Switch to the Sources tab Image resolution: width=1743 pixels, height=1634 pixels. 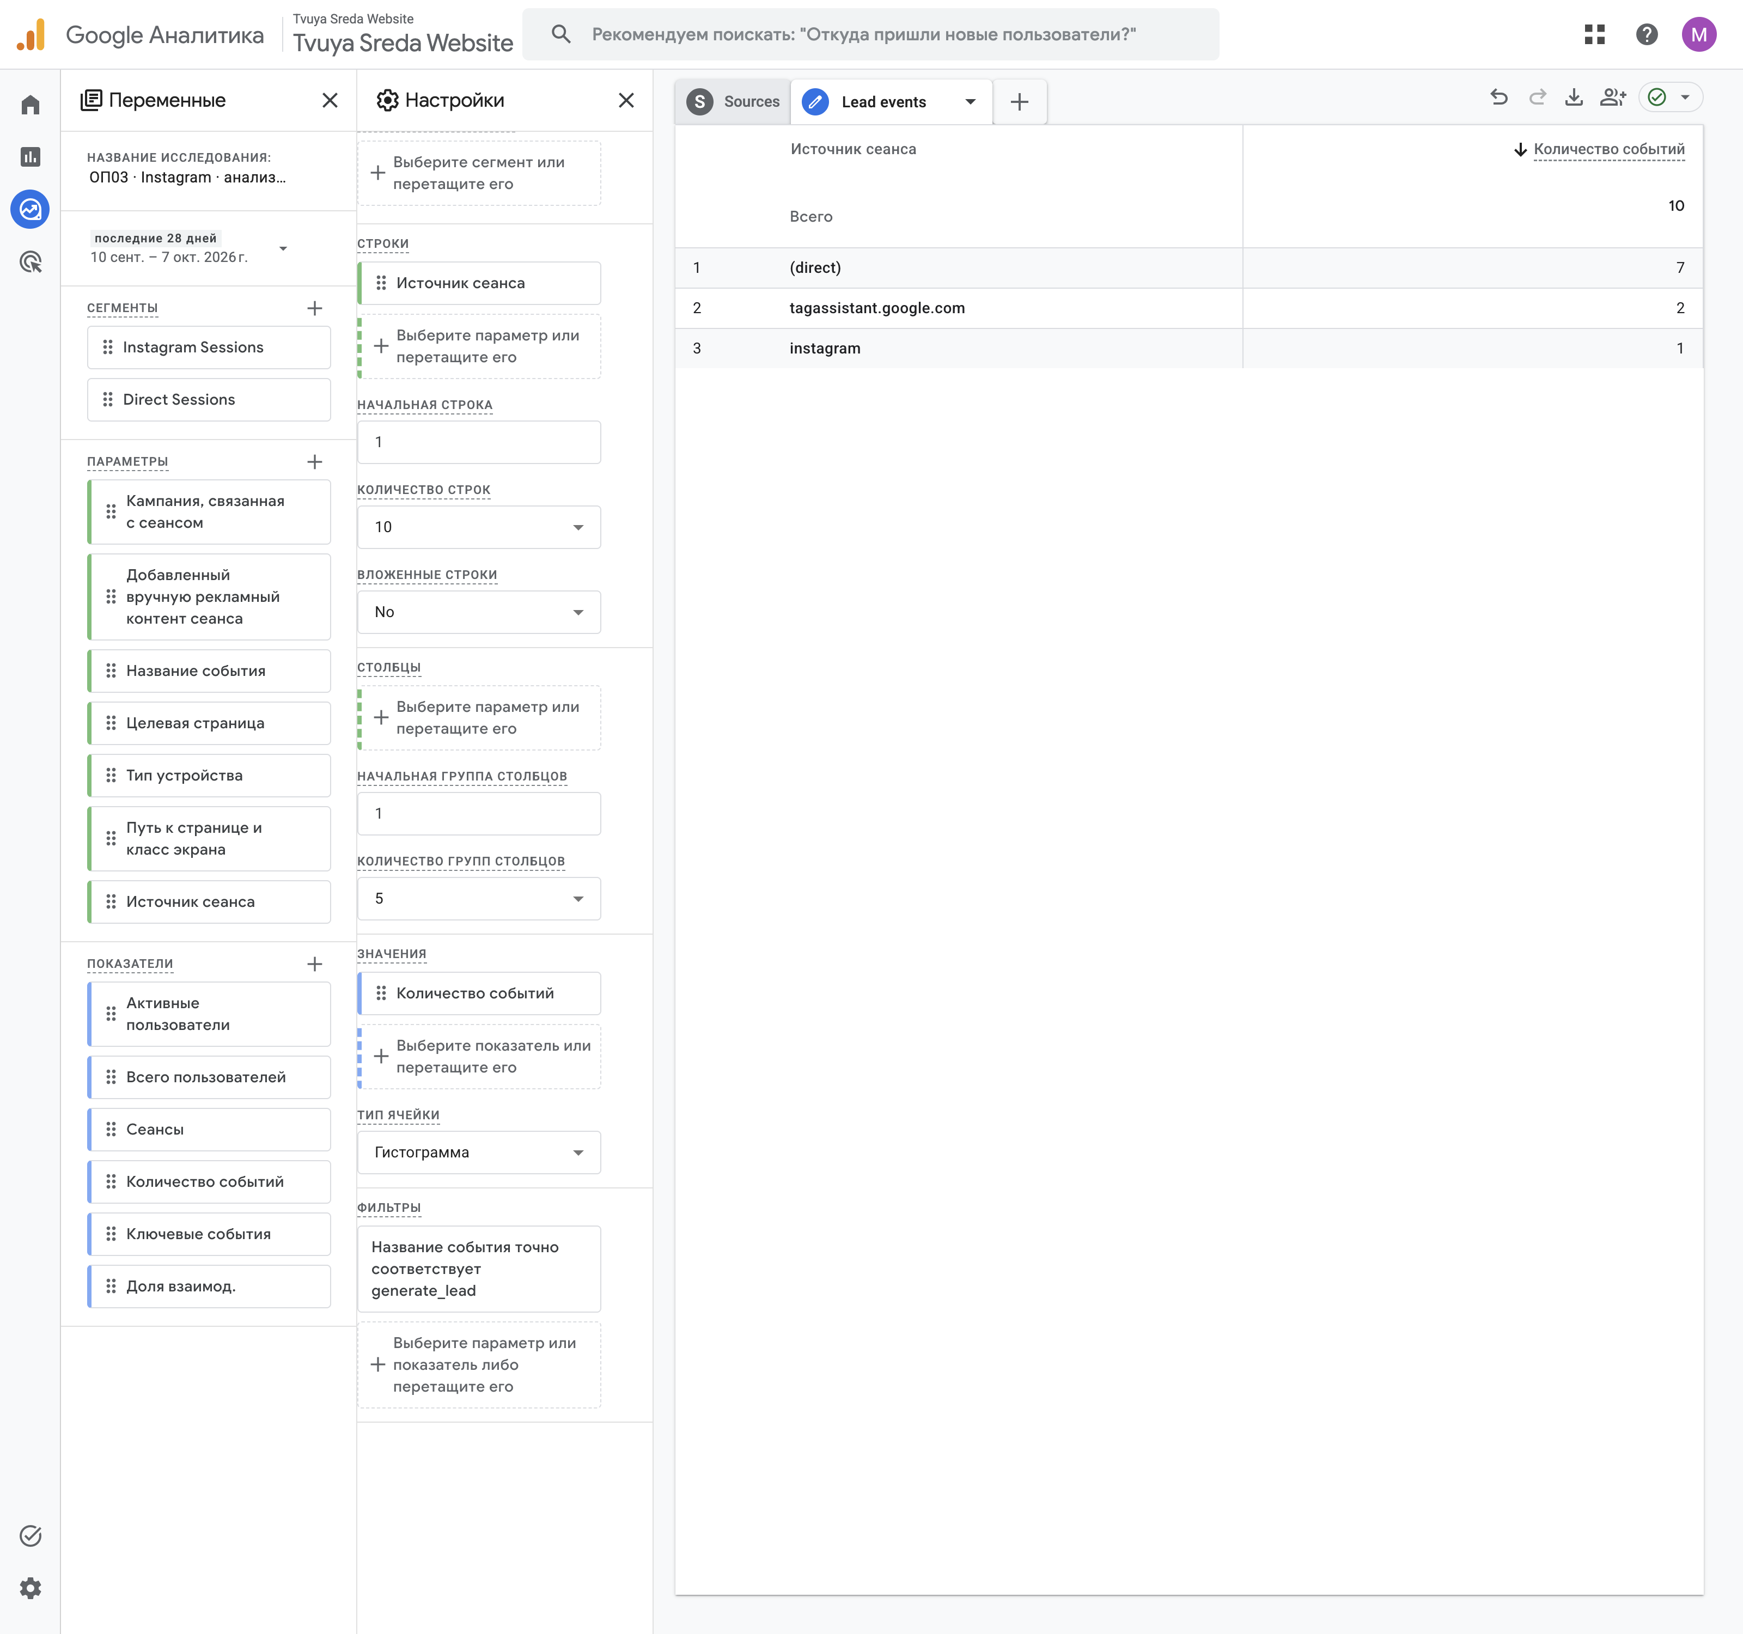pyautogui.click(x=733, y=102)
